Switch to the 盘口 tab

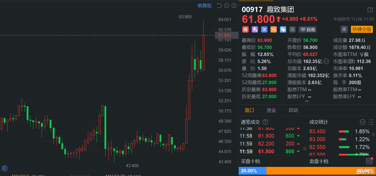coord(249,110)
